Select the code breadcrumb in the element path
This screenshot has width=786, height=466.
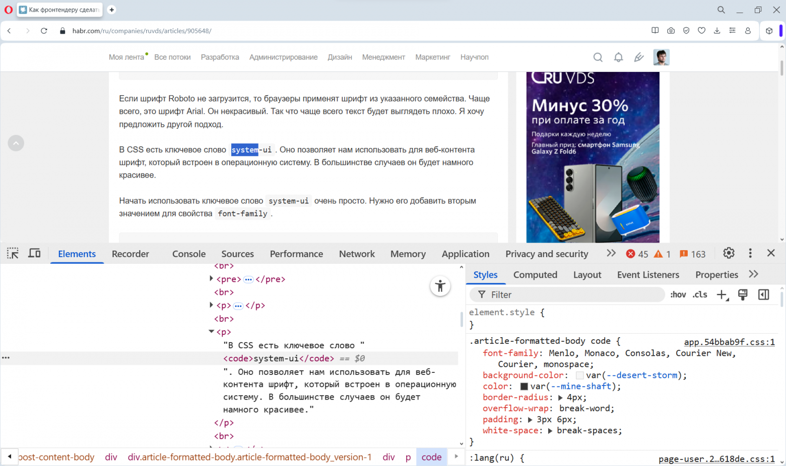[x=431, y=457]
